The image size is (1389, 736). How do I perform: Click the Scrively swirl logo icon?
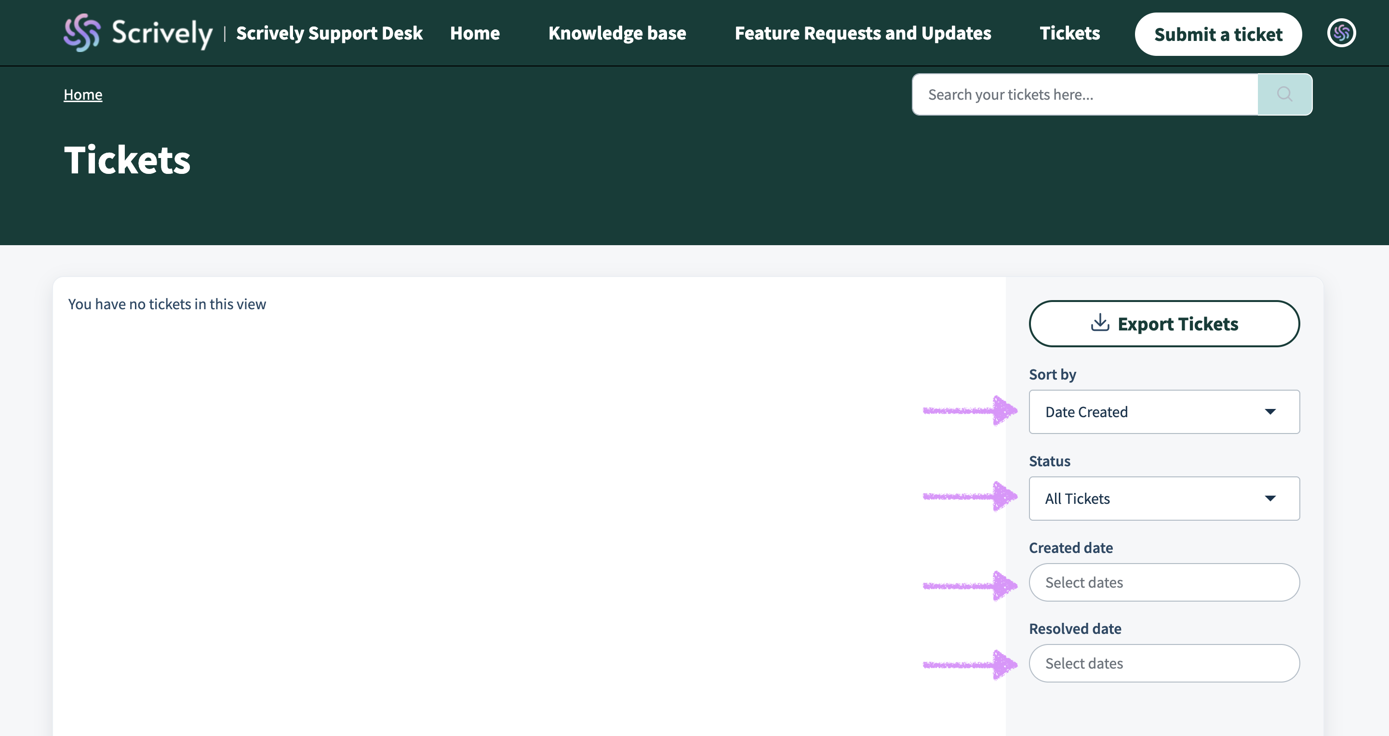click(82, 33)
